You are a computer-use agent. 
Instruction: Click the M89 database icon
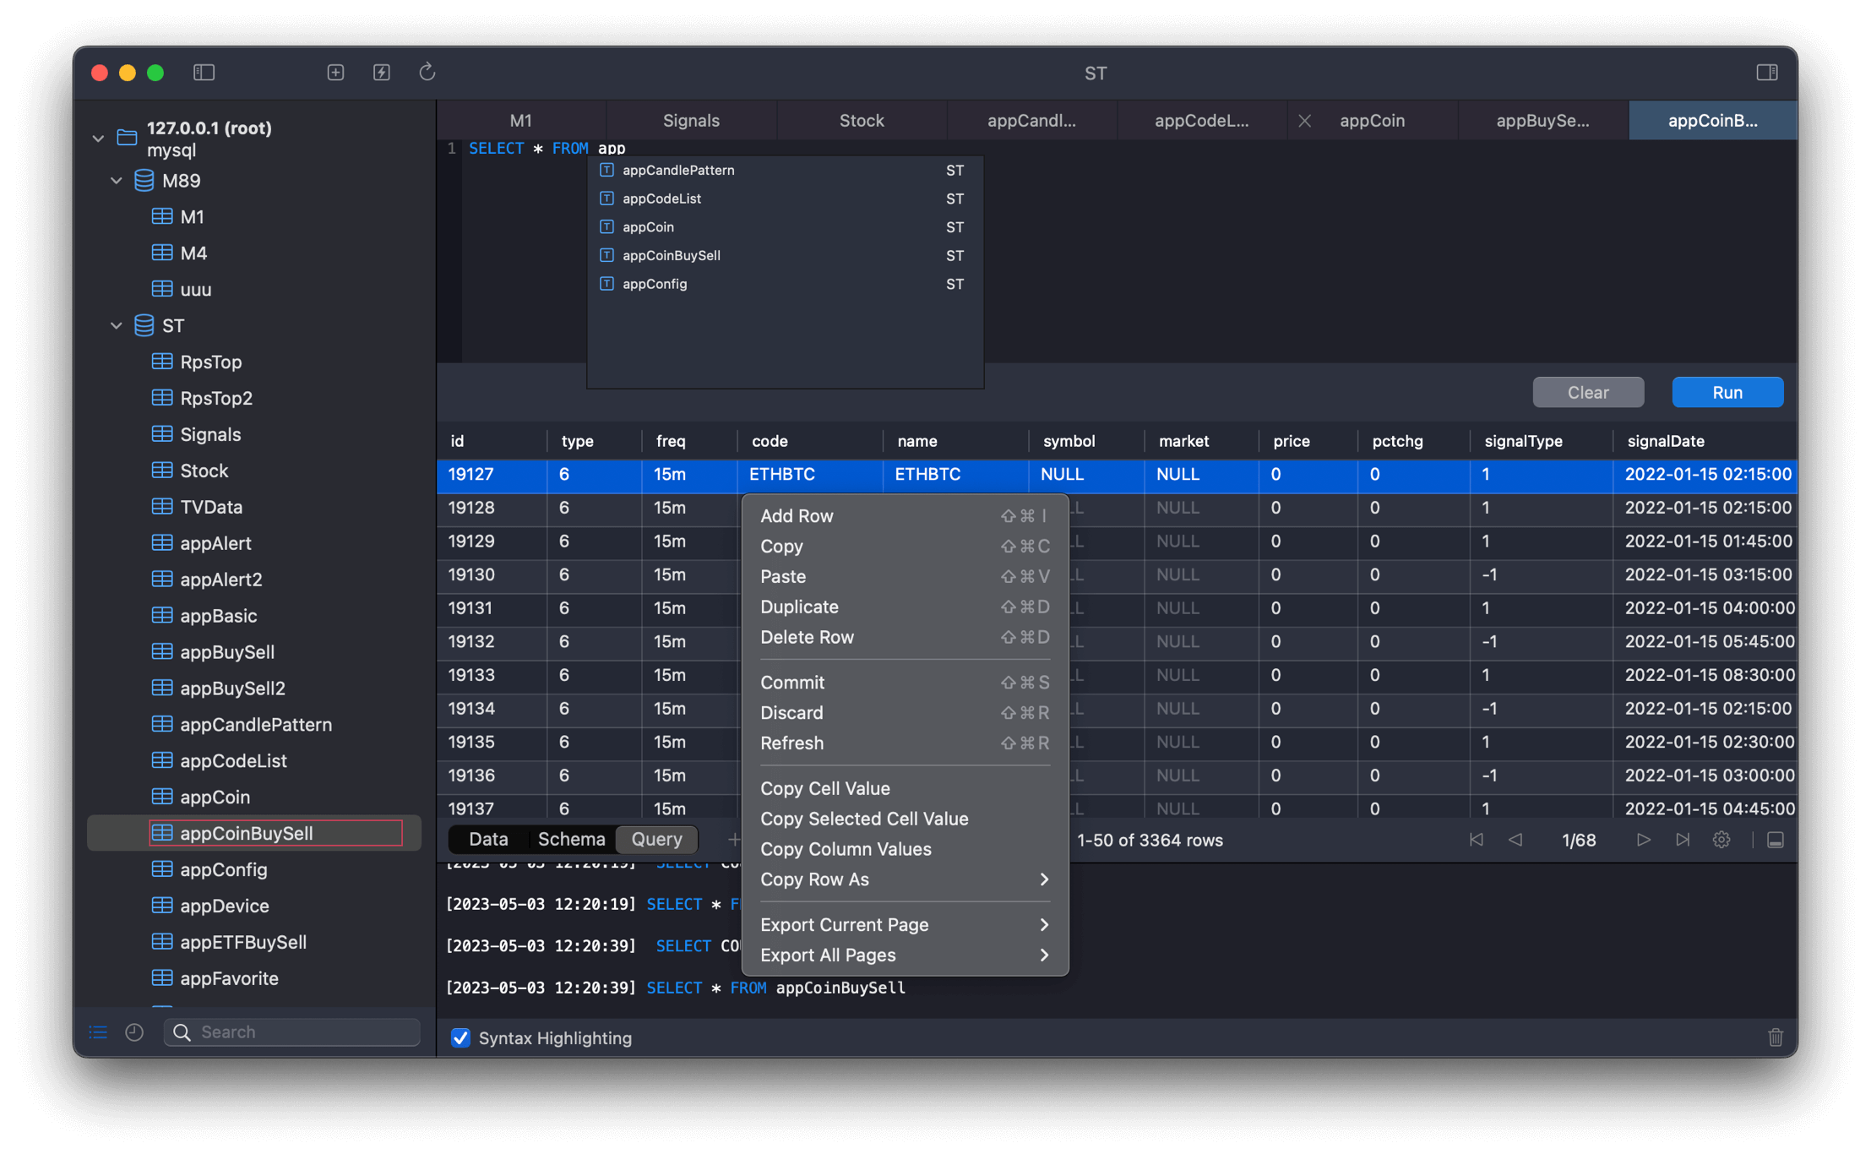[x=144, y=180]
